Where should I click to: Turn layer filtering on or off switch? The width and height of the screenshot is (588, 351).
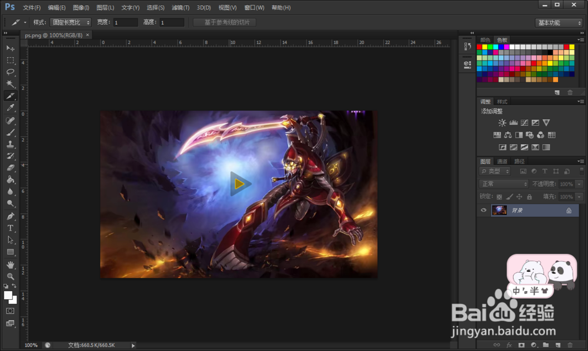tap(582, 171)
